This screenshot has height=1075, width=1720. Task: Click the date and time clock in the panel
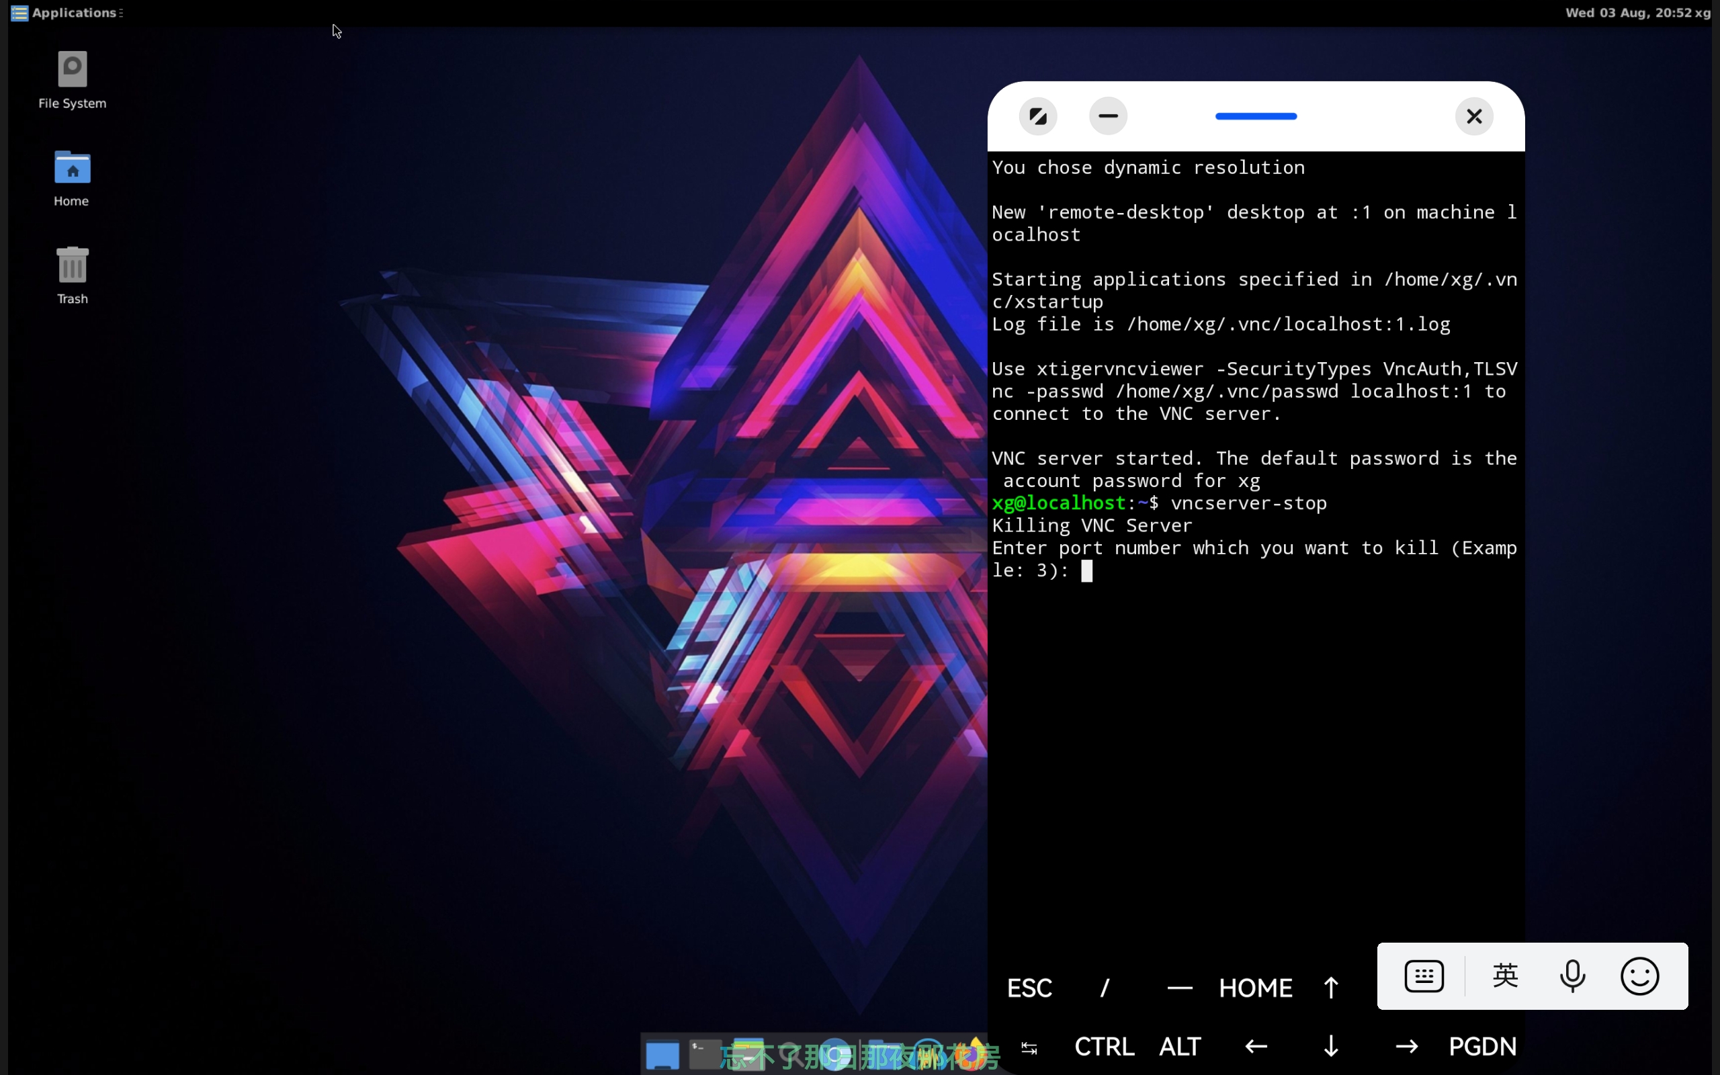(x=1627, y=13)
